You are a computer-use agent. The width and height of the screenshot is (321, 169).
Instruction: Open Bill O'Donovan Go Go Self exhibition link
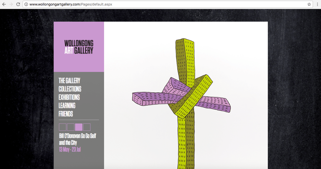coord(77,139)
